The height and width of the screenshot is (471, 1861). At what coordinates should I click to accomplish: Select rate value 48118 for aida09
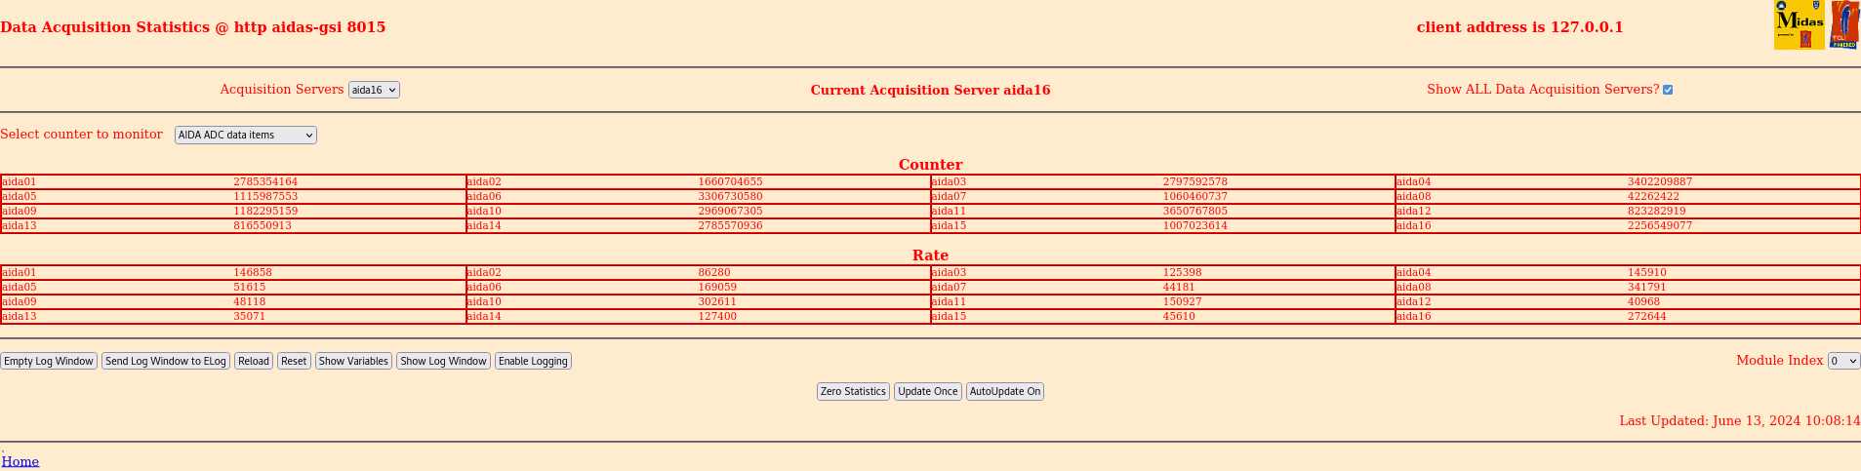point(250,302)
